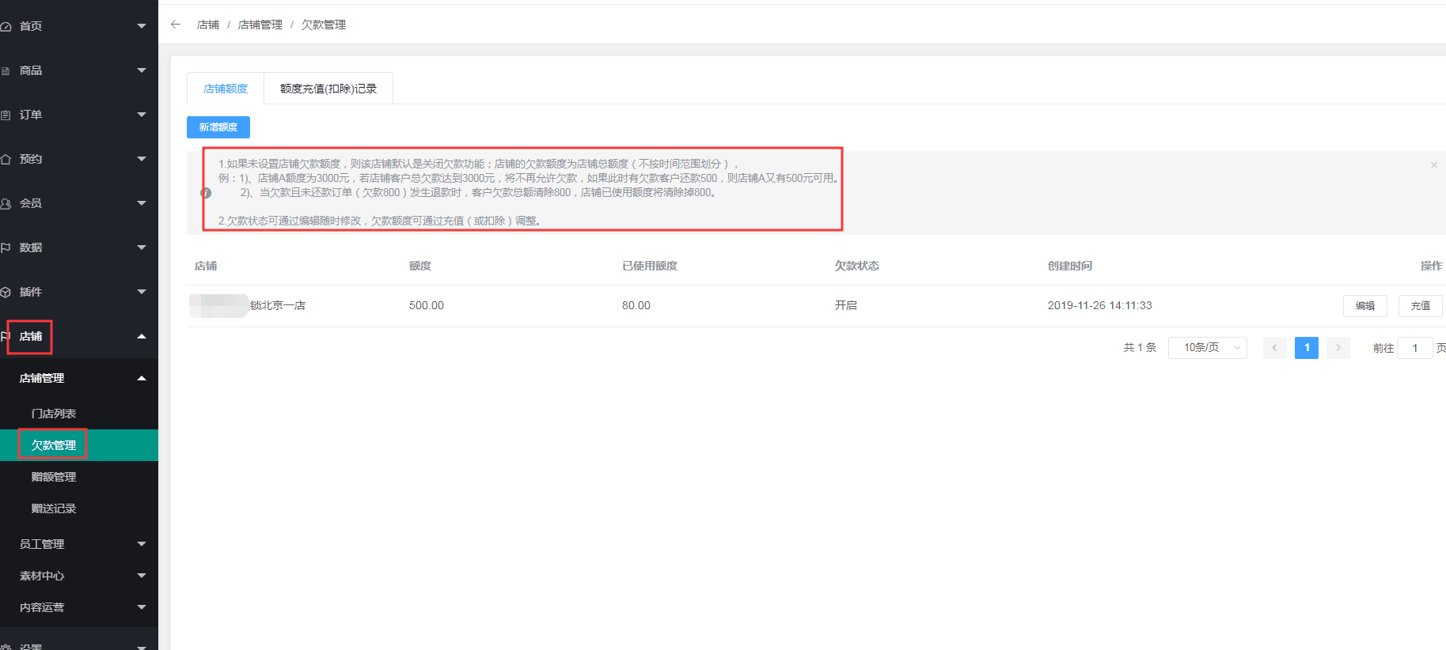Click the 已使用额度 value 80.00
The height and width of the screenshot is (650, 1446).
(636, 305)
